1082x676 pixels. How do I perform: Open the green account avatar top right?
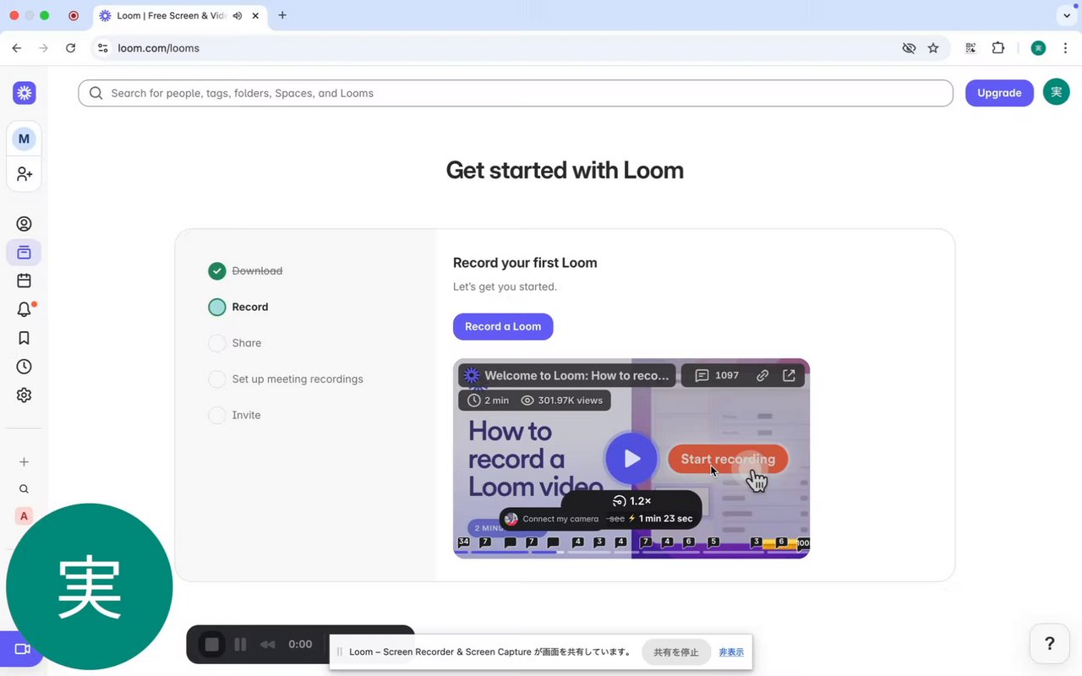pyautogui.click(x=1056, y=92)
